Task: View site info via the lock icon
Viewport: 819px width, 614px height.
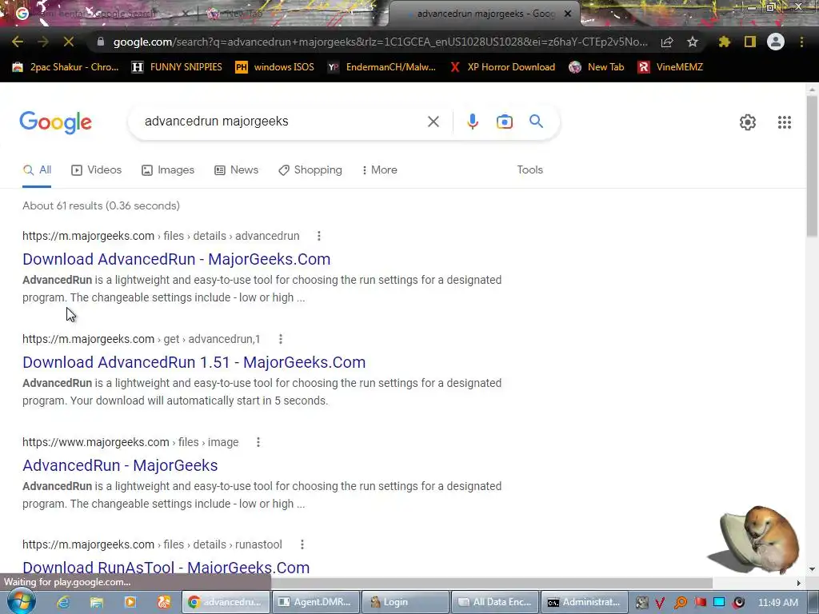Action: click(x=101, y=42)
